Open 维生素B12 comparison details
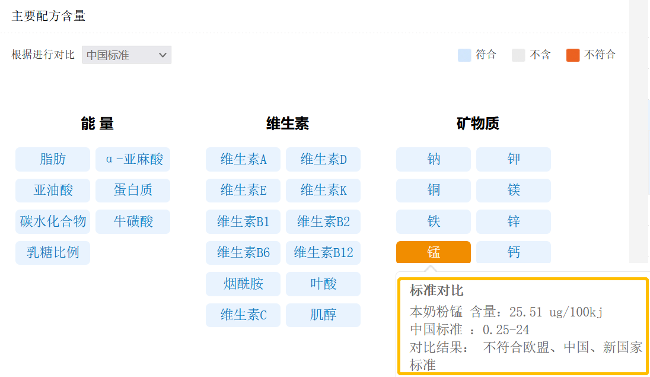 (323, 253)
